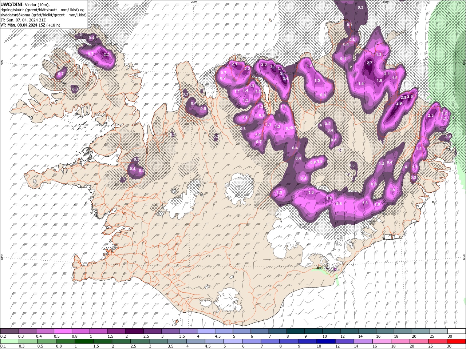Select the white swatch after 30 in the top row
The width and height of the screenshot is (466, 349).
click(457, 331)
